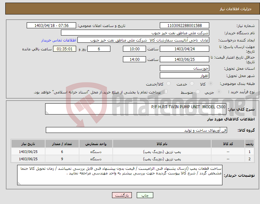This screenshot has width=260, height=204.
Task: Click the announcement date field 1403/04/18 - 07:56
Action: (51, 26)
